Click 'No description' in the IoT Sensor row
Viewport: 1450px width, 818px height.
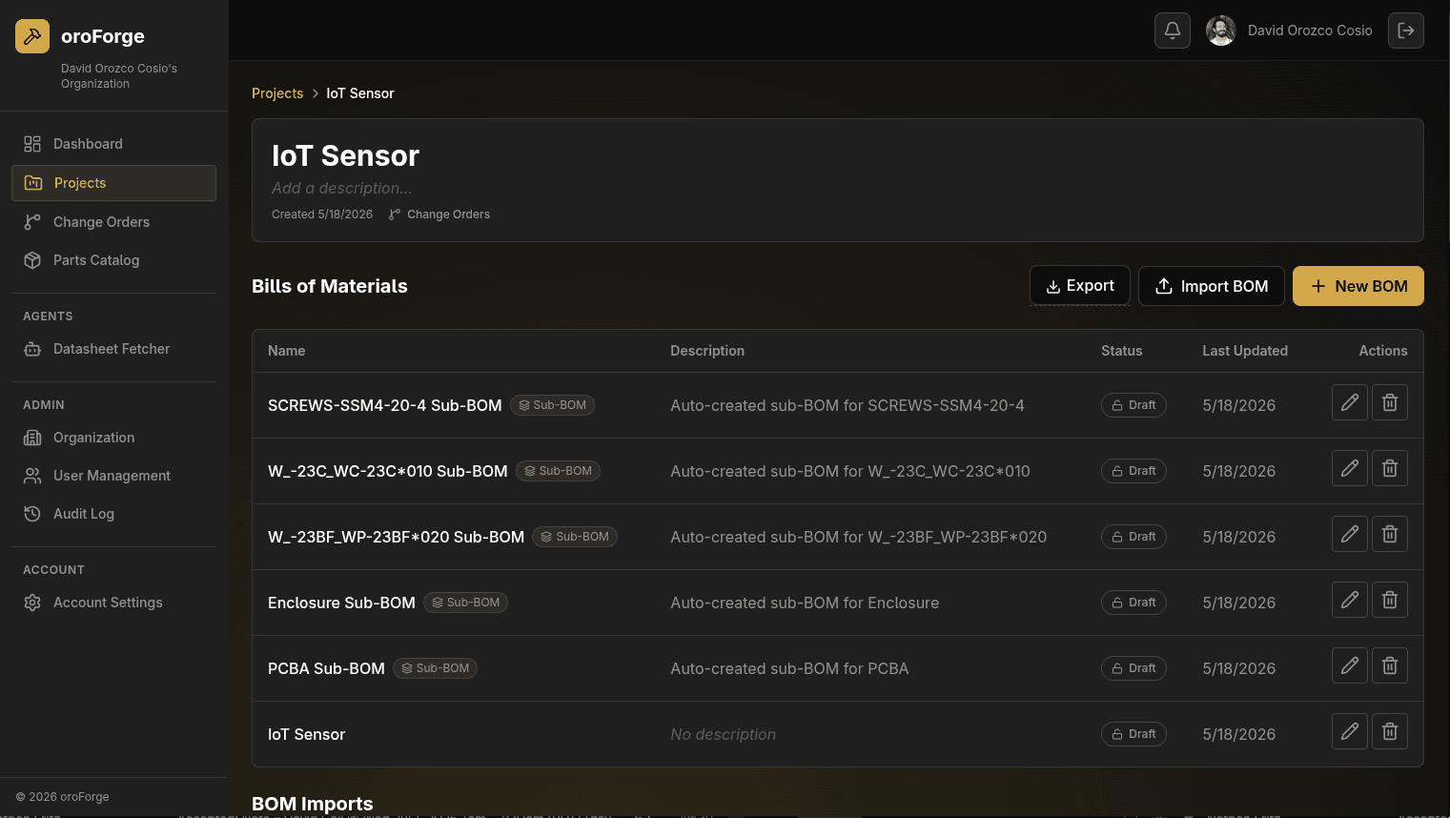(x=724, y=734)
